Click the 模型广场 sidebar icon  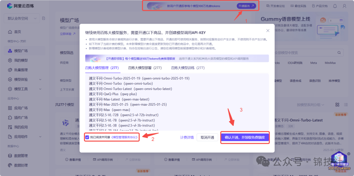[10, 51]
